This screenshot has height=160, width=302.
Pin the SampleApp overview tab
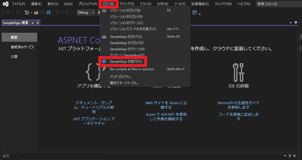point(32,23)
